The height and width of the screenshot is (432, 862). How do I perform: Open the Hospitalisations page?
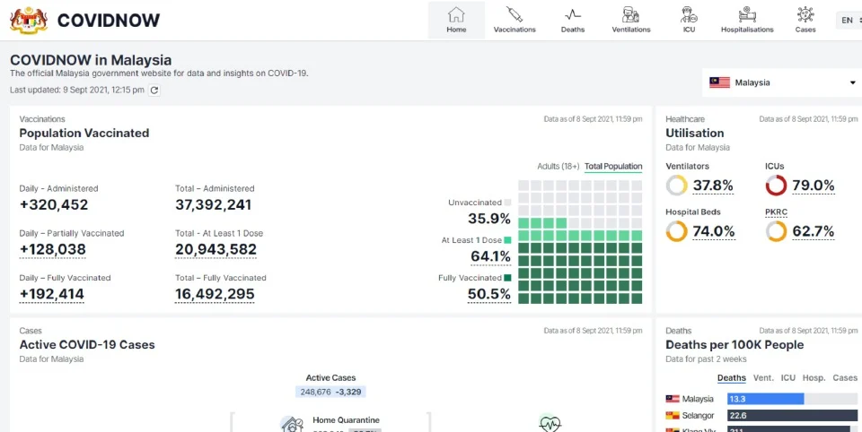pos(747,21)
